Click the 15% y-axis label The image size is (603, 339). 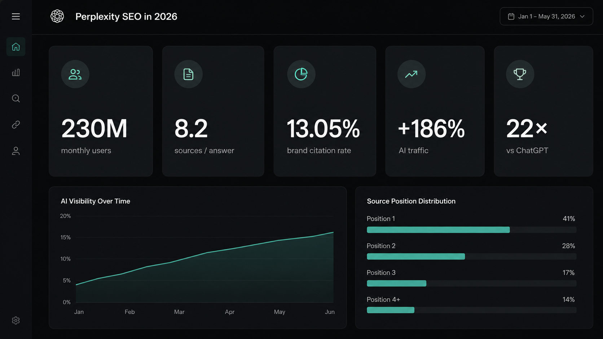65,237
